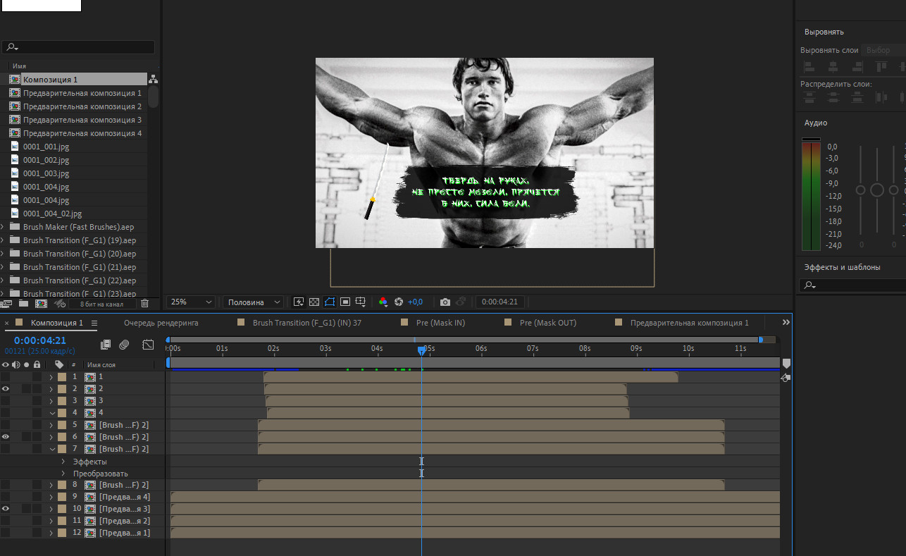Toggle the transparency grid in viewer
Screen dimensions: 906x556
(314, 302)
